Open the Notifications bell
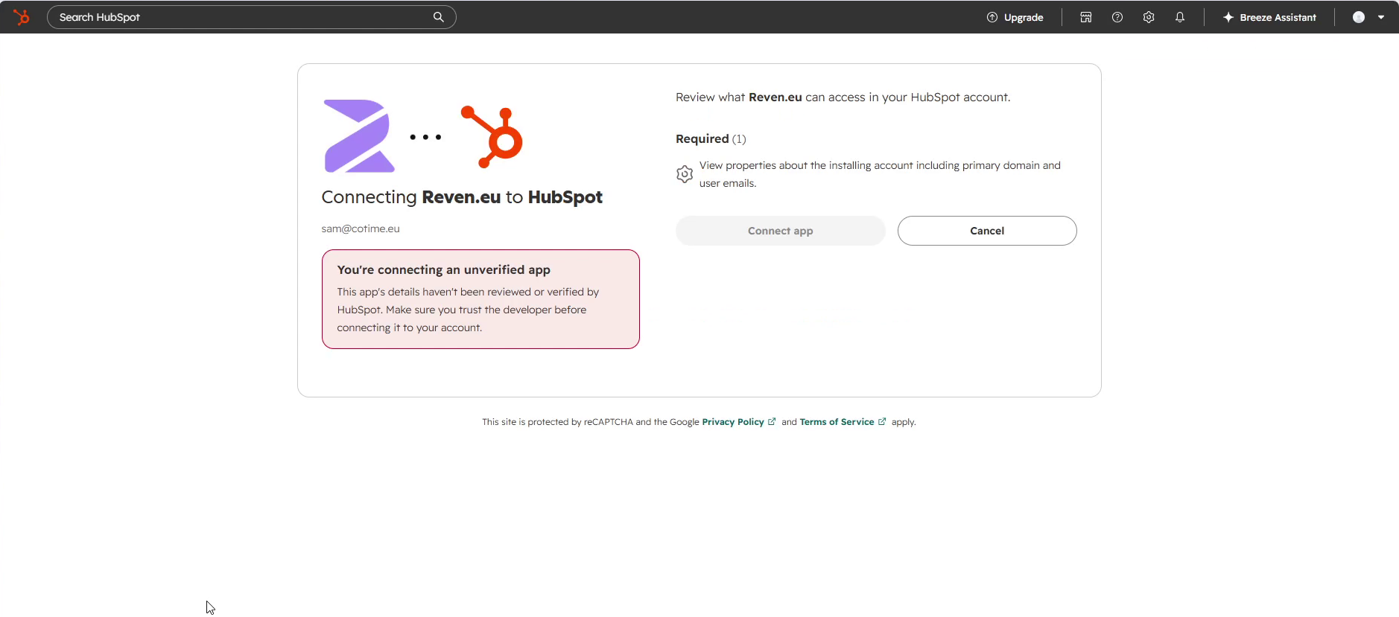1399x617 pixels. [x=1179, y=17]
